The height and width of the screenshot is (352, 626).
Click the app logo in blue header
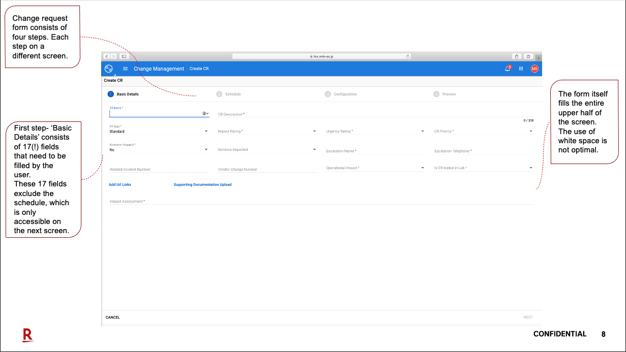[x=108, y=69]
